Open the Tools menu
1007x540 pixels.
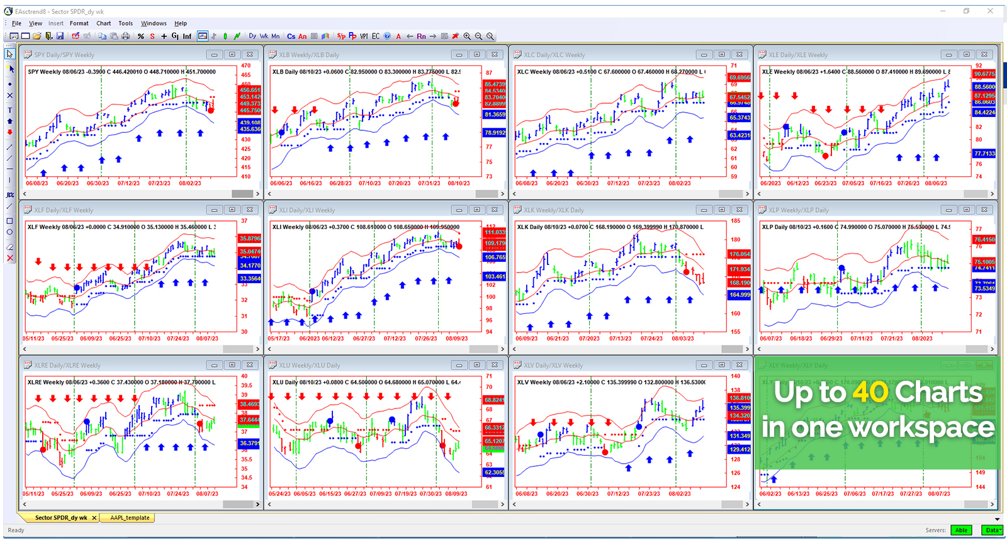126,23
